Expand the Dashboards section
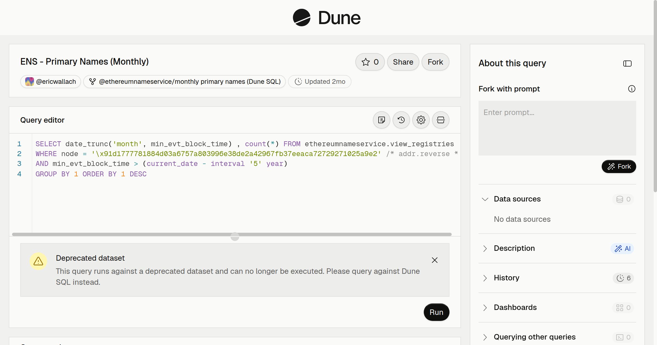 (485, 307)
